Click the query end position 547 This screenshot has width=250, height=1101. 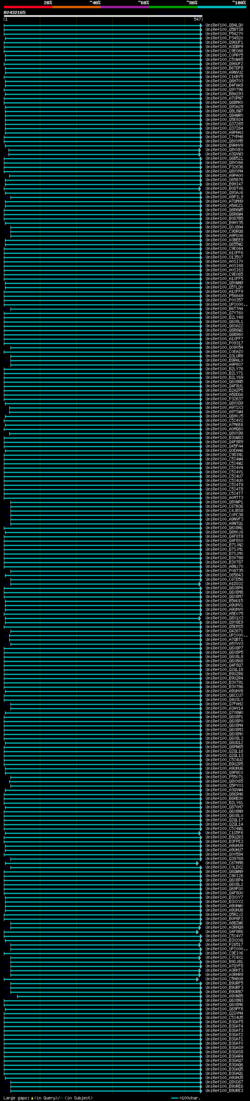pos(197,19)
